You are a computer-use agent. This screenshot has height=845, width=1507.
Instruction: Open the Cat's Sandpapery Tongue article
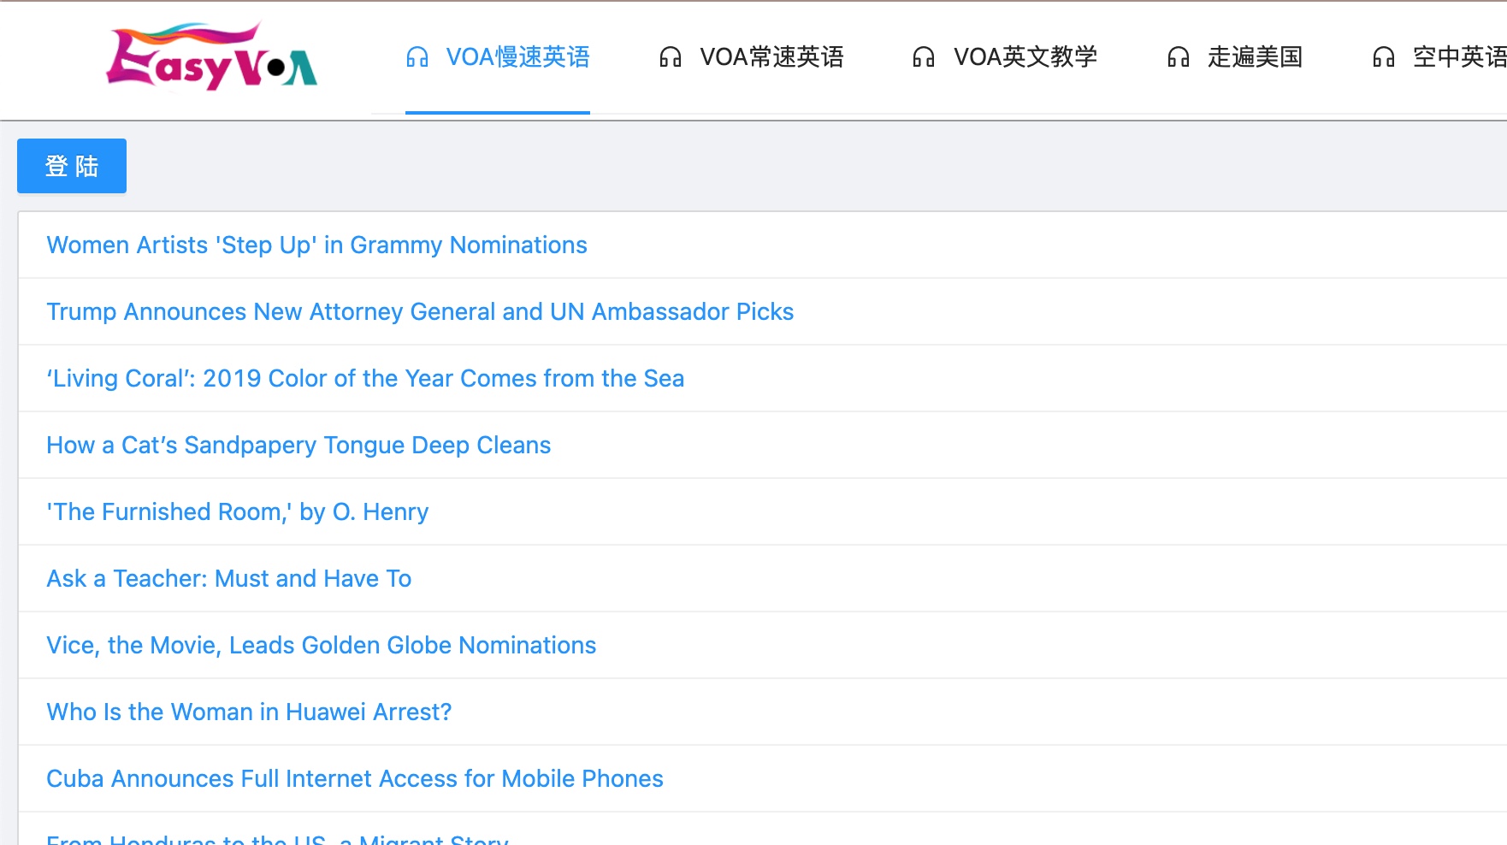pyautogui.click(x=298, y=446)
